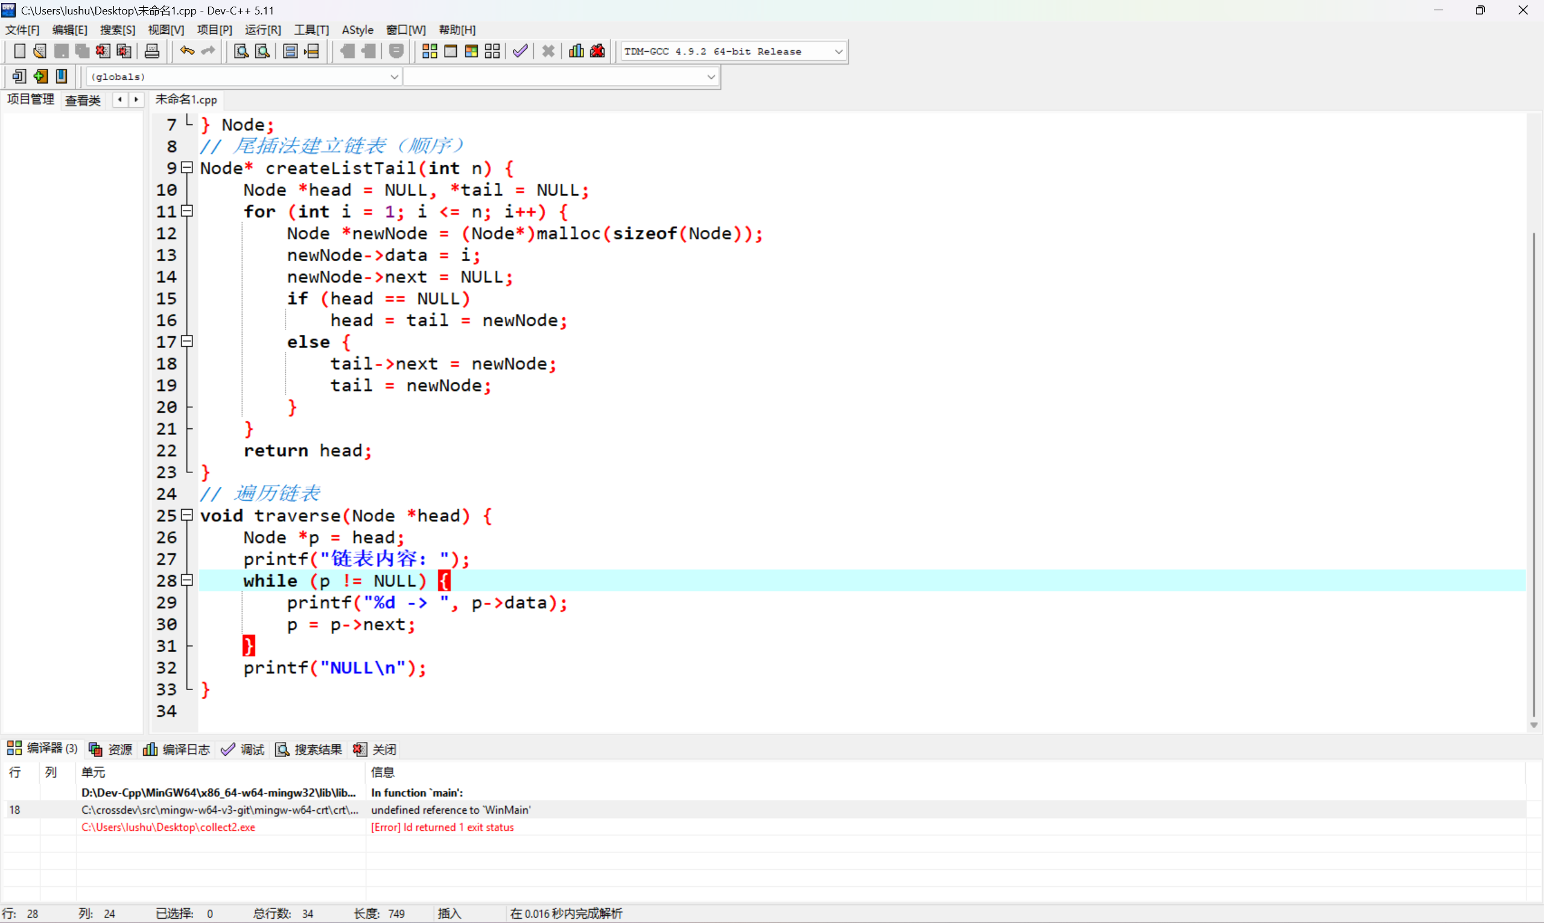This screenshot has height=923, width=1544.
Task: Click the Compile icon with colored squares
Action: tap(429, 51)
